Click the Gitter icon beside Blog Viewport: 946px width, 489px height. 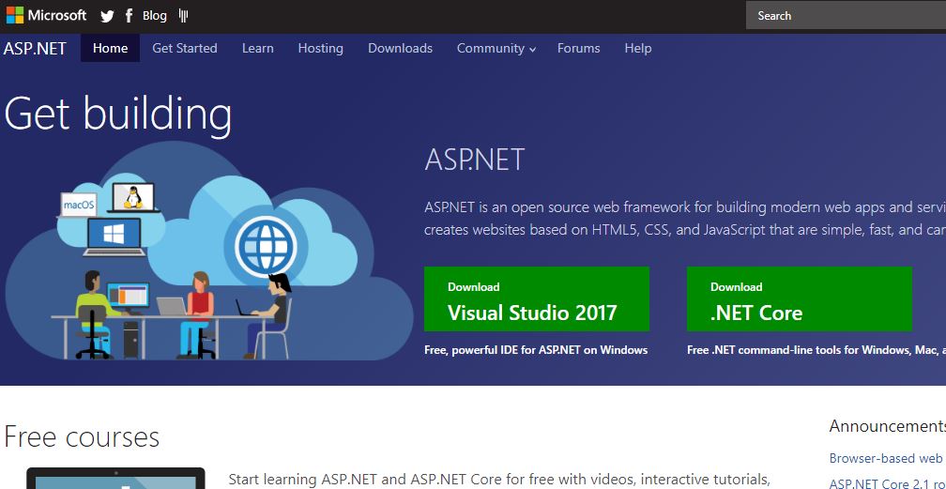tap(183, 16)
